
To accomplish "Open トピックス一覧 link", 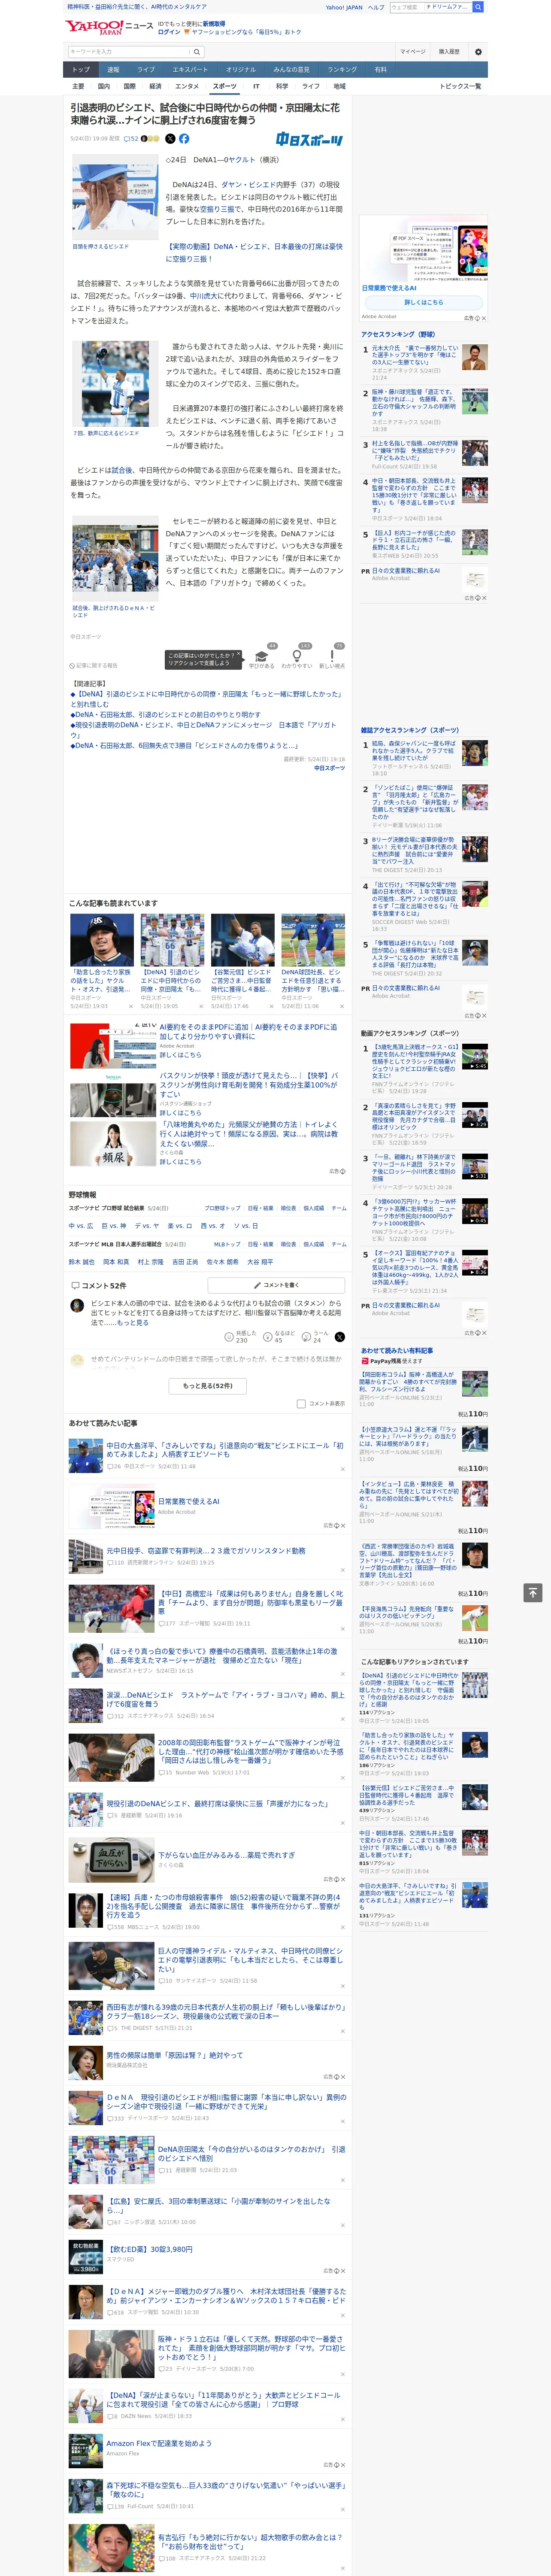I will tap(460, 86).
